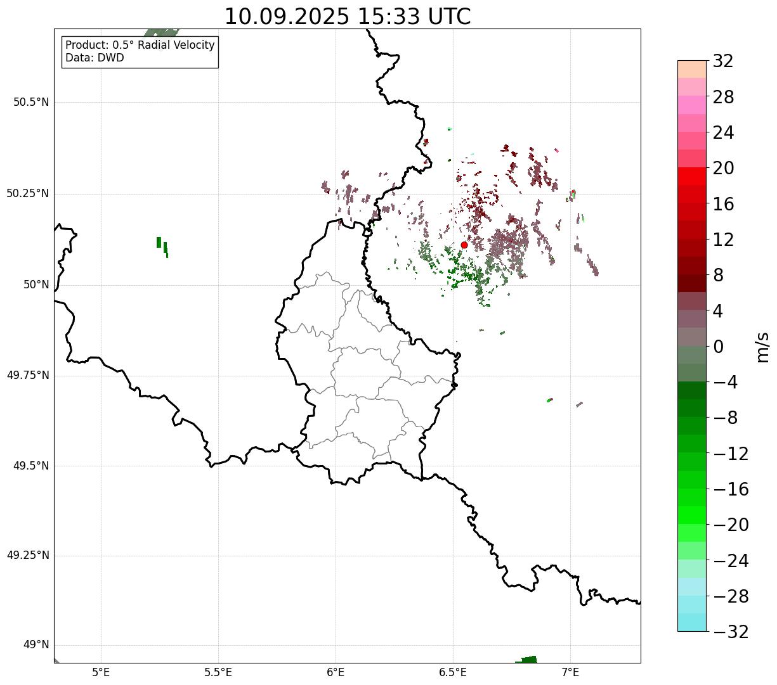Click the 6°E longitude label
The width and height of the screenshot is (777, 685).
336,673
